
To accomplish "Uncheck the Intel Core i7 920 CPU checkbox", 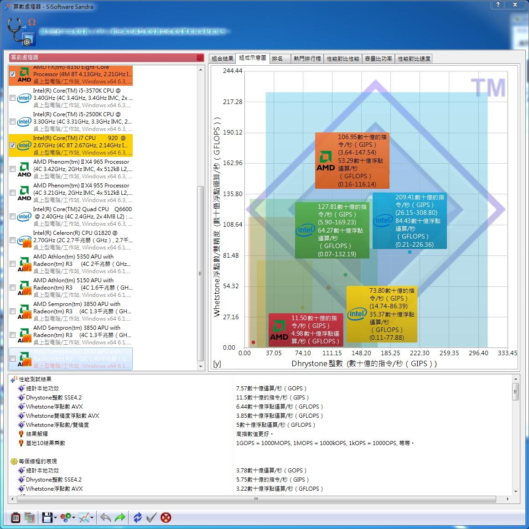I will pos(12,145).
